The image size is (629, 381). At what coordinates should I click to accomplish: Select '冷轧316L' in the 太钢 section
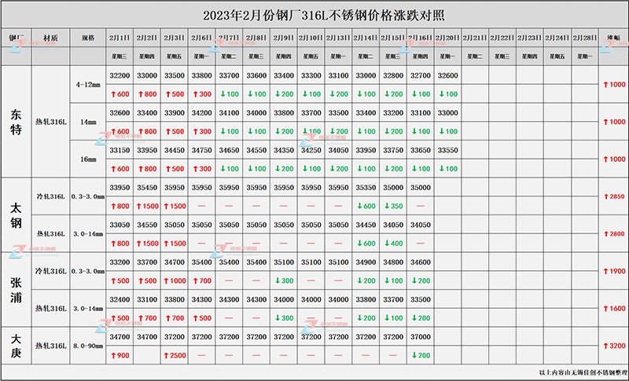pos(50,196)
